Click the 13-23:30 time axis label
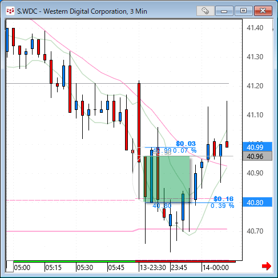 click(x=153, y=268)
